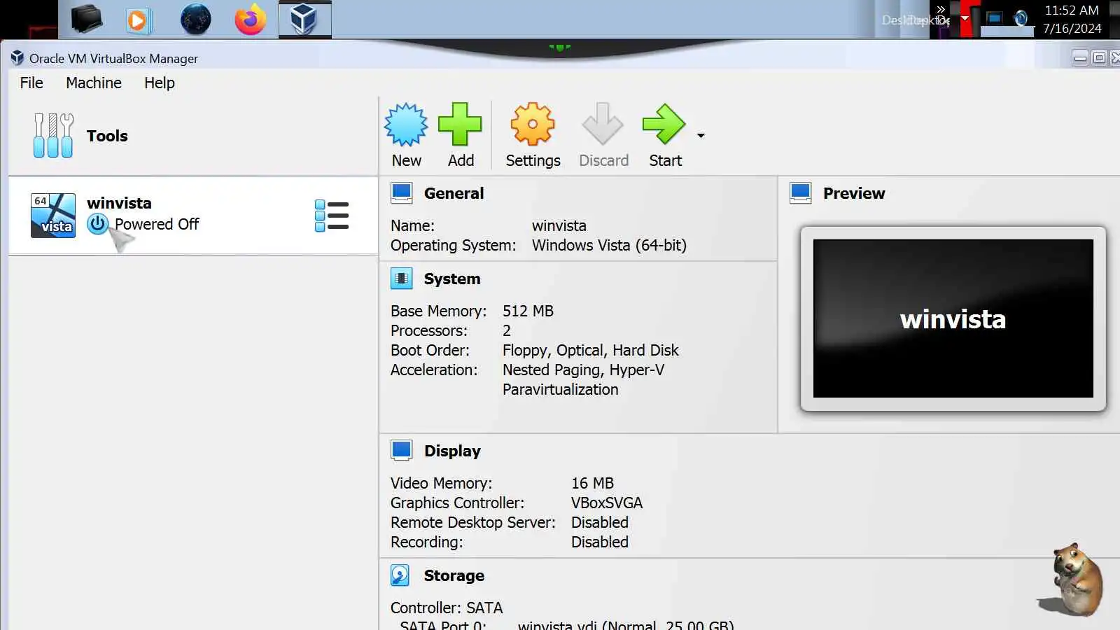The height and width of the screenshot is (630, 1120).
Task: Click the Display section screen icon
Action: click(402, 451)
